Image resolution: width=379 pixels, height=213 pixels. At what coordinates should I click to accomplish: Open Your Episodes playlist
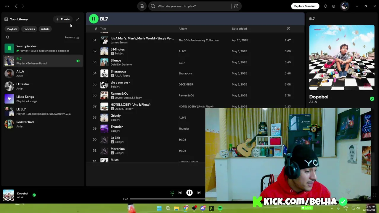43,48
